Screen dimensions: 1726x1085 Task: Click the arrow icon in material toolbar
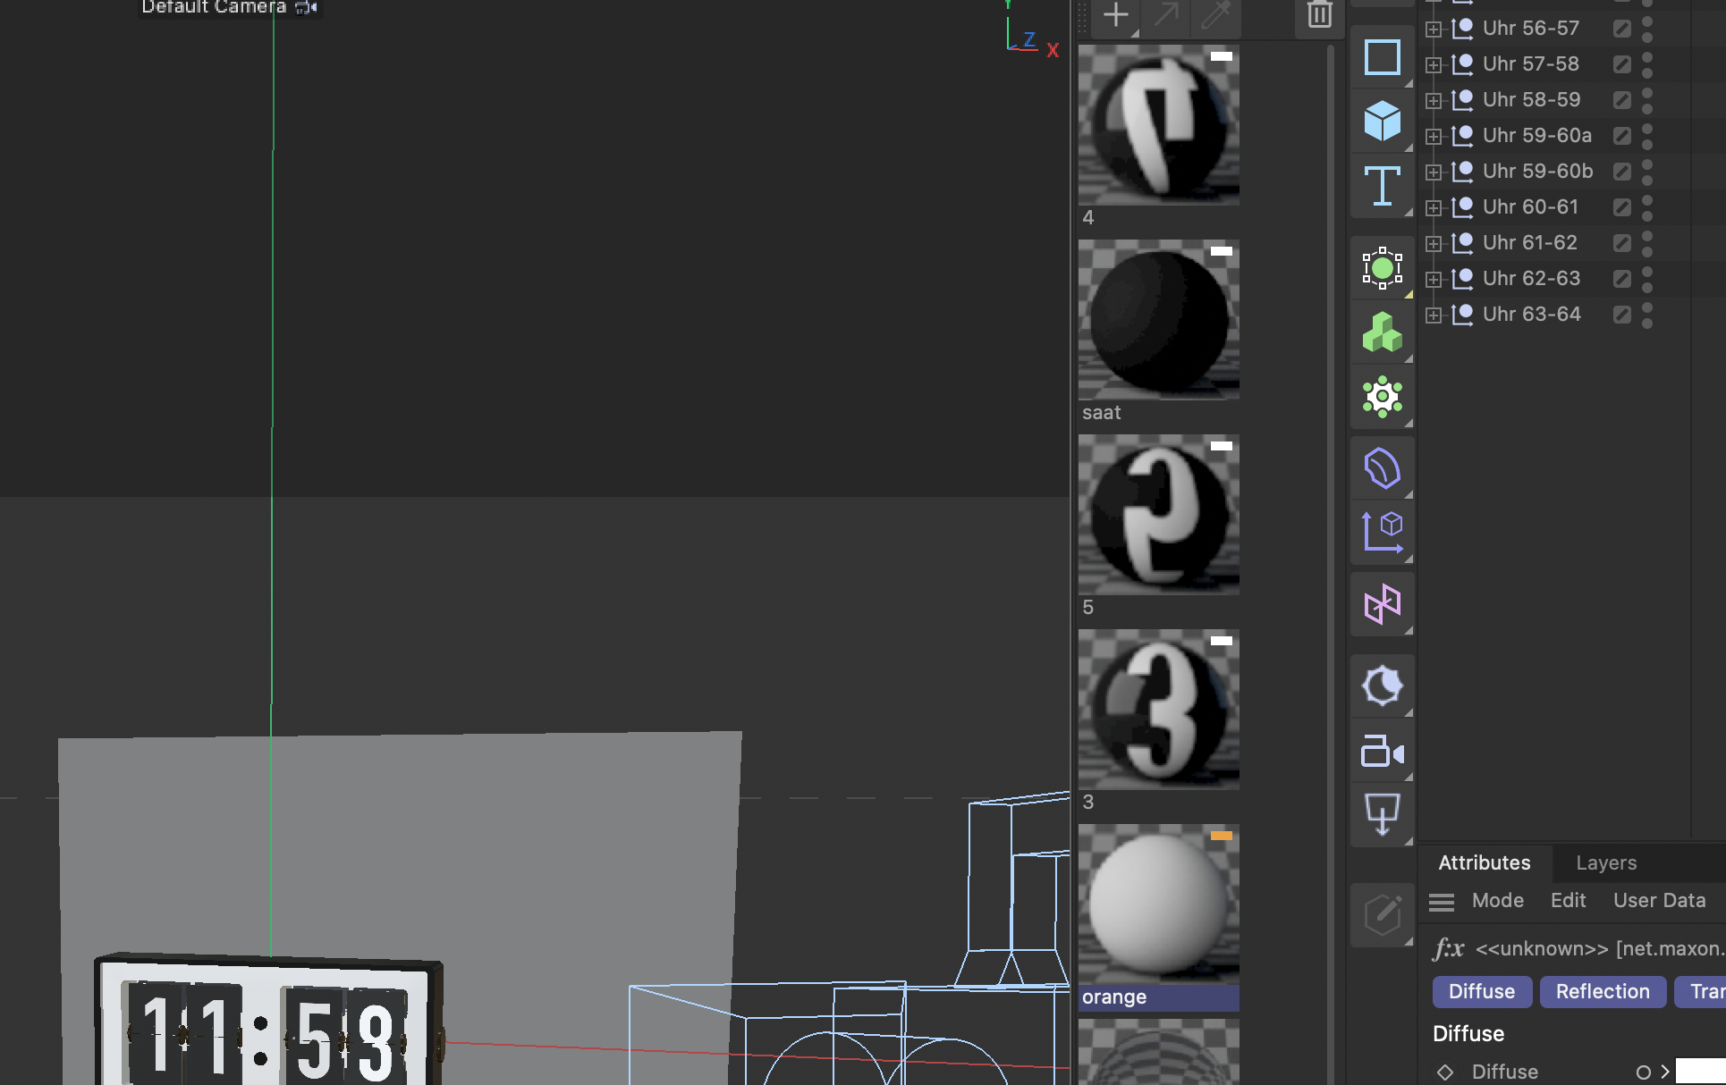[1166, 15]
